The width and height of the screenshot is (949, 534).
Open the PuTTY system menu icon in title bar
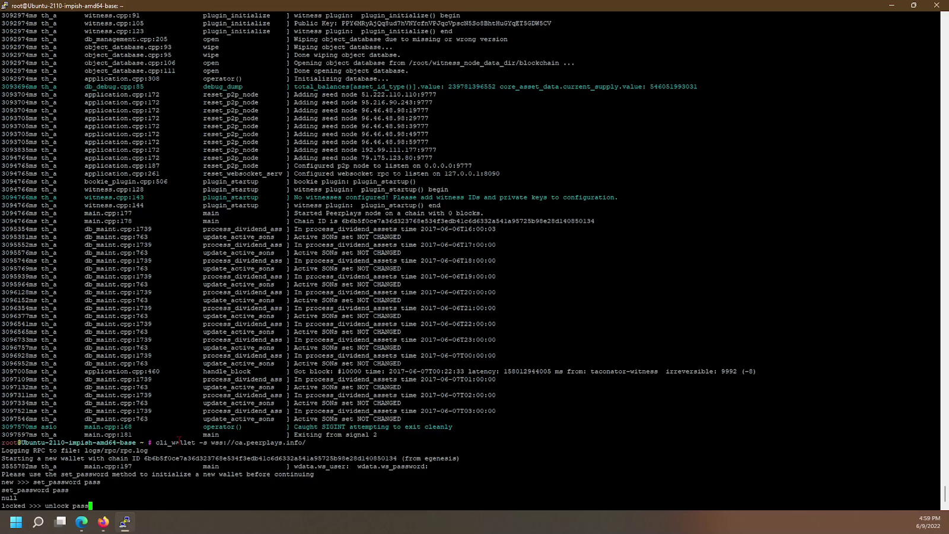pyautogui.click(x=5, y=5)
